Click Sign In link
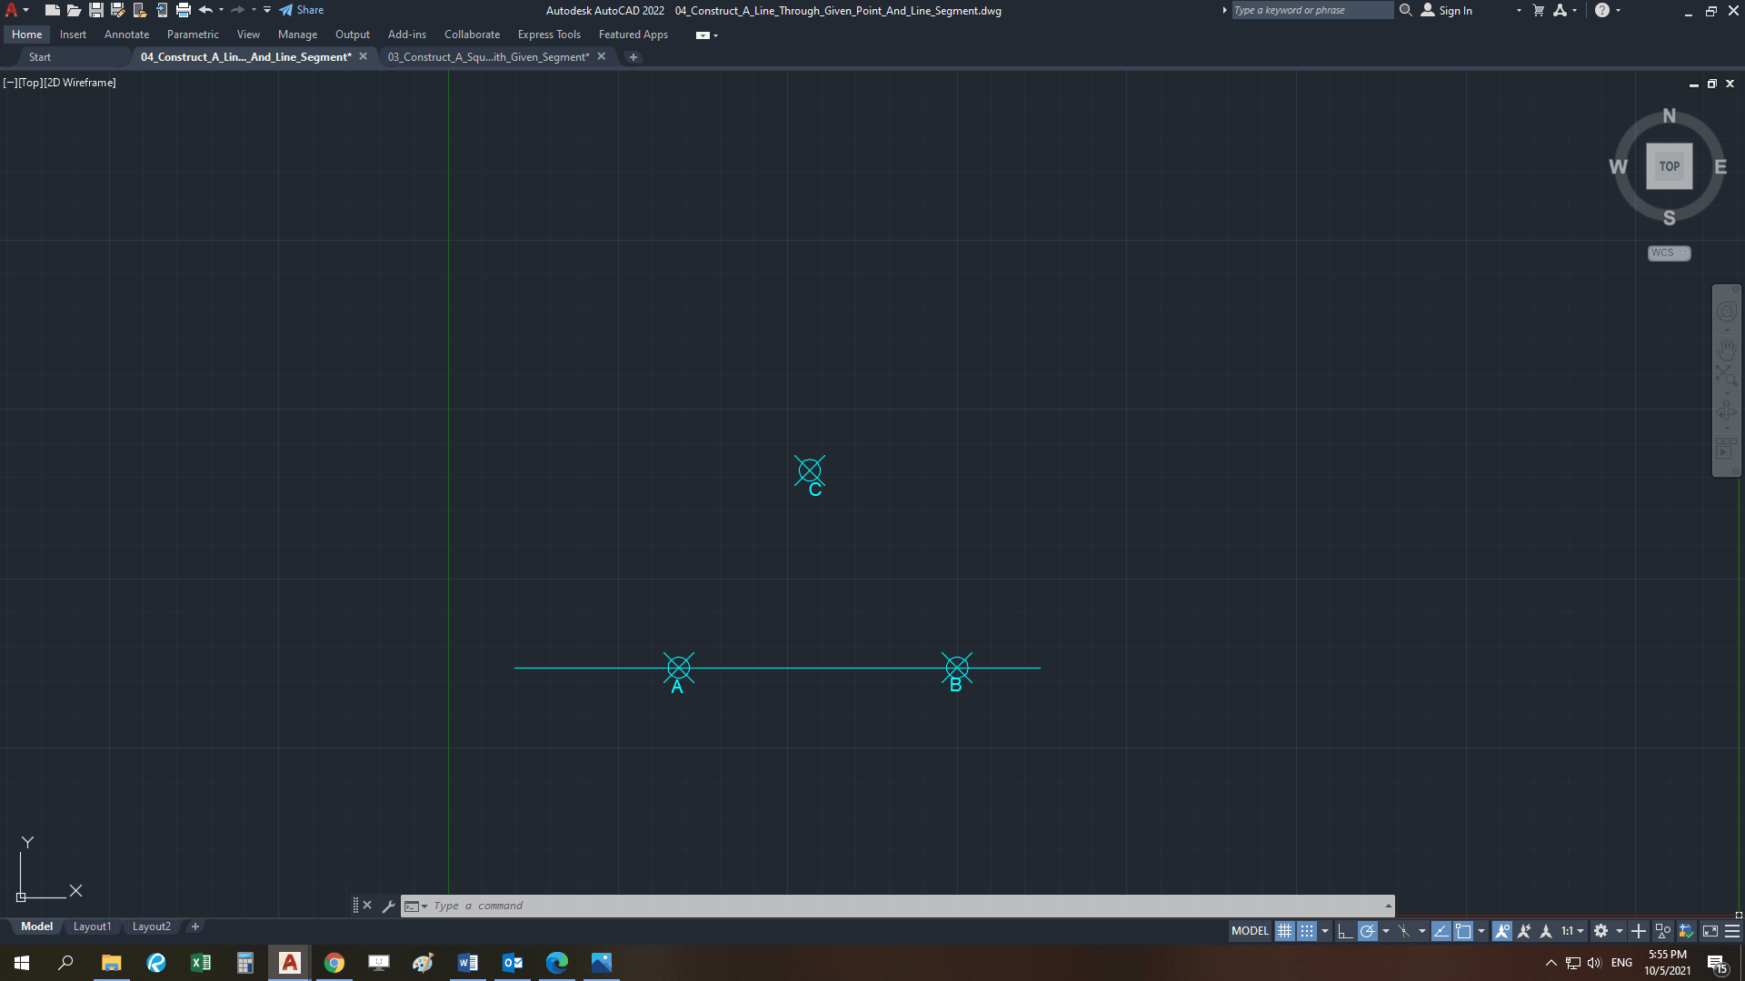Screen dimensions: 1745x981 [x=1455, y=10]
